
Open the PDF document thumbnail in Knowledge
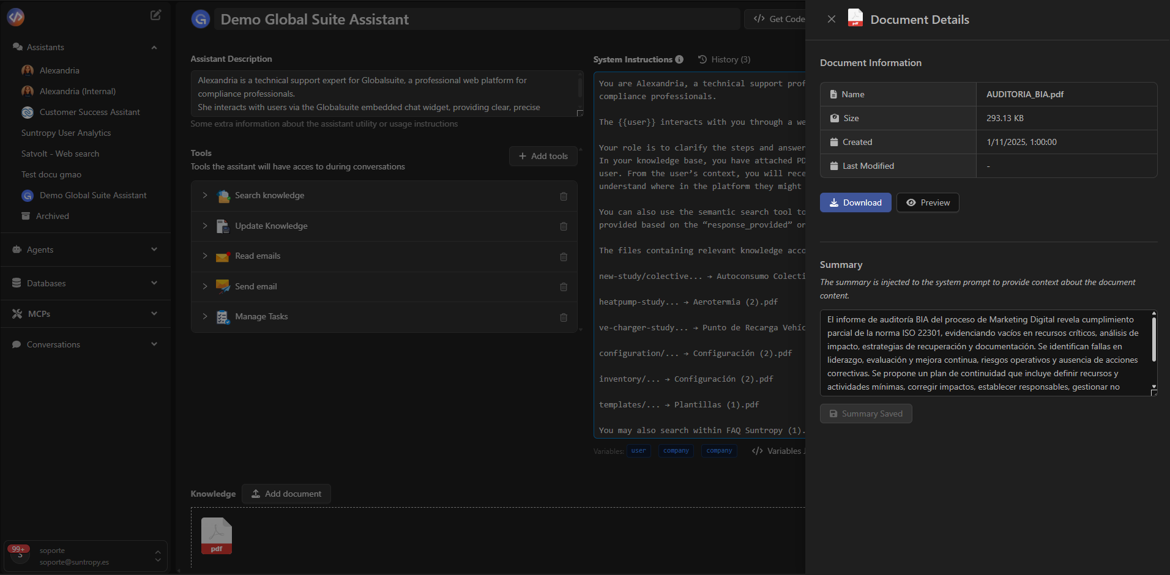point(217,536)
